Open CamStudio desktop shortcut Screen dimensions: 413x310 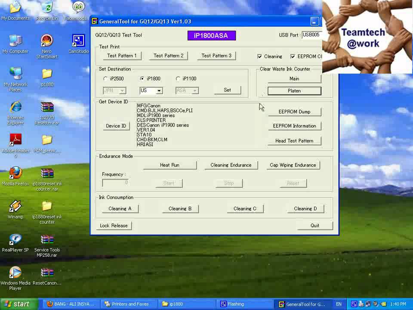coord(78,44)
